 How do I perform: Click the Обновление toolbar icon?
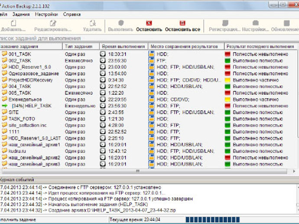coord(286,23)
